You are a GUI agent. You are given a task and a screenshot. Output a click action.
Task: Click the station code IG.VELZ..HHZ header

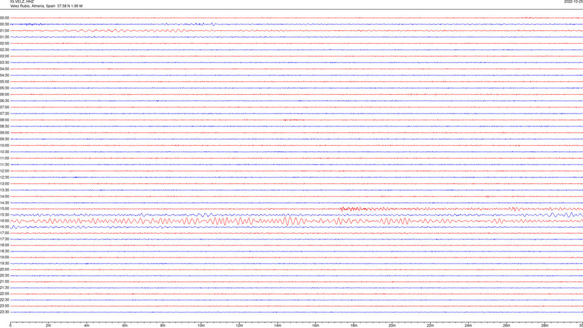22,1
